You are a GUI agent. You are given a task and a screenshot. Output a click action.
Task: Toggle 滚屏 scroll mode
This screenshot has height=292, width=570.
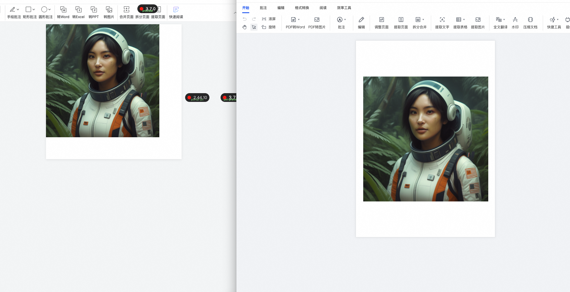pyautogui.click(x=269, y=19)
